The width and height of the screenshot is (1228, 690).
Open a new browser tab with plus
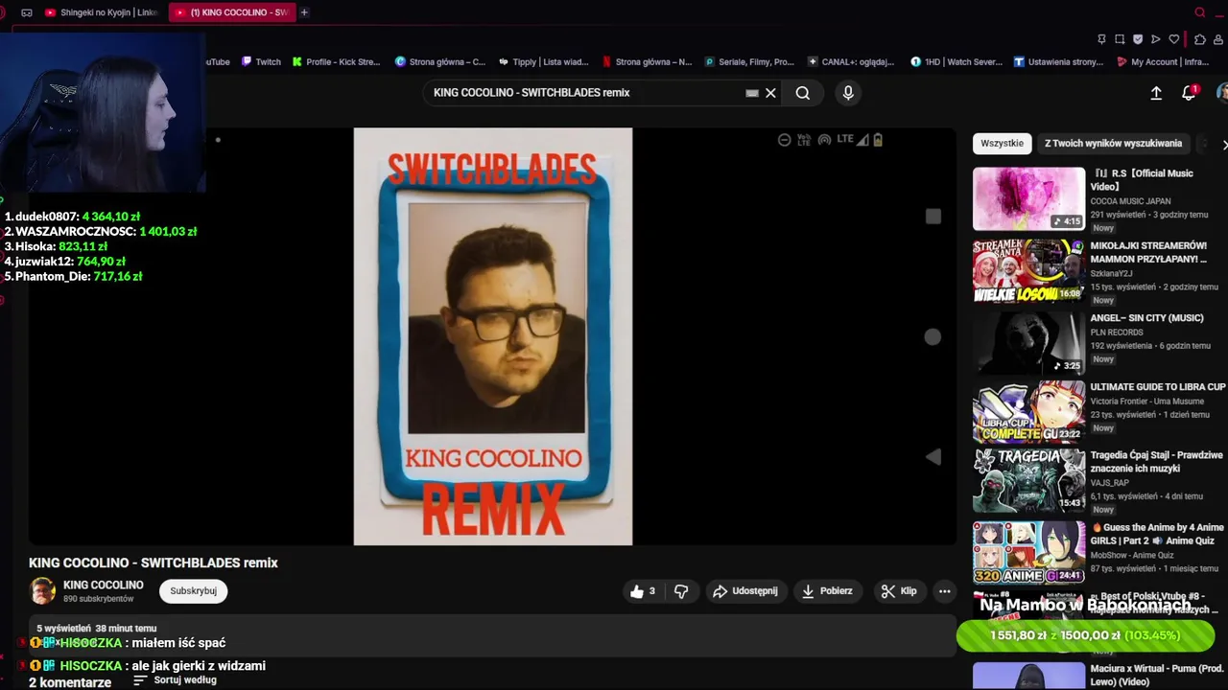click(304, 12)
